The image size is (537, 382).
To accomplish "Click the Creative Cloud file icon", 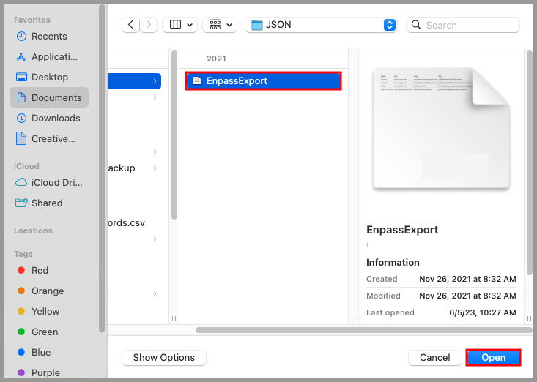I will [x=21, y=138].
